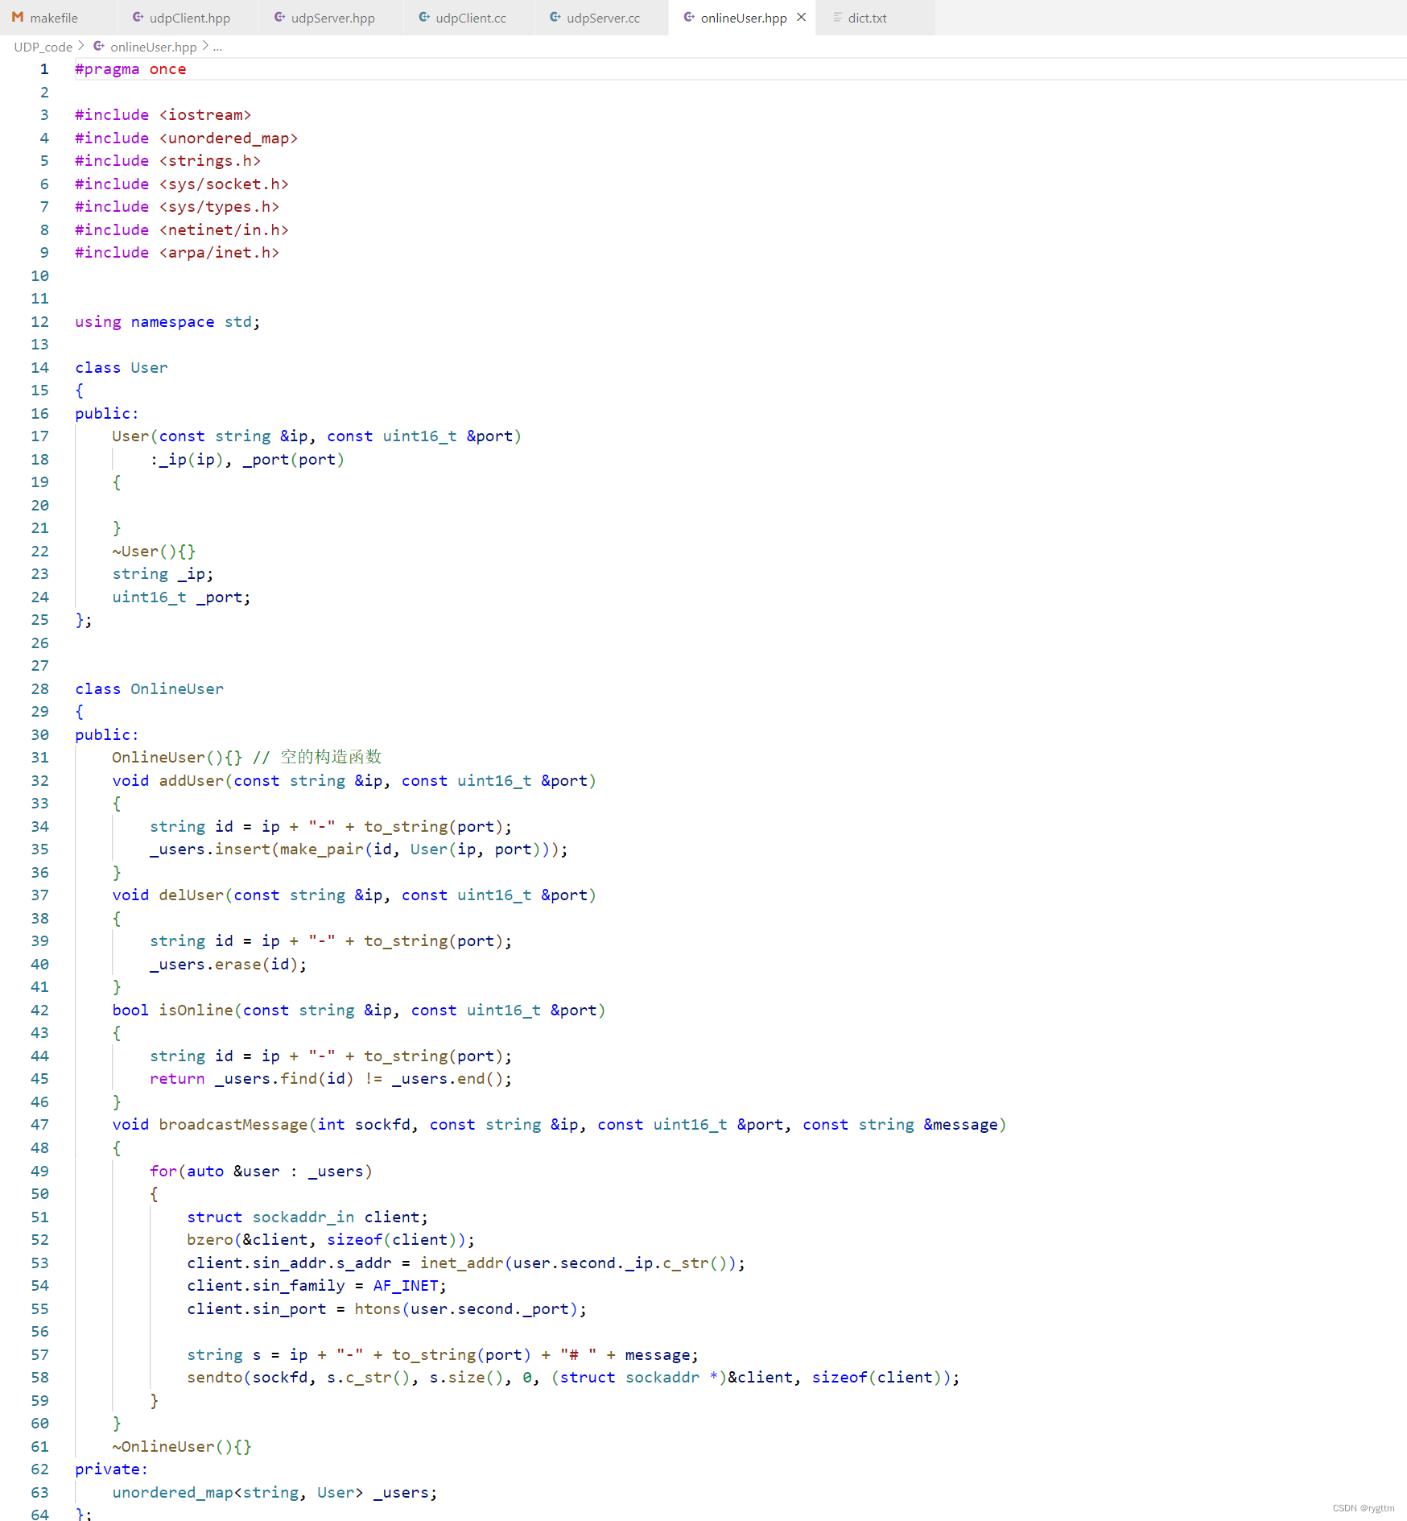This screenshot has height=1521, width=1407.
Task: Click '#include <netinet/in.h>' text
Action: pos(182,230)
